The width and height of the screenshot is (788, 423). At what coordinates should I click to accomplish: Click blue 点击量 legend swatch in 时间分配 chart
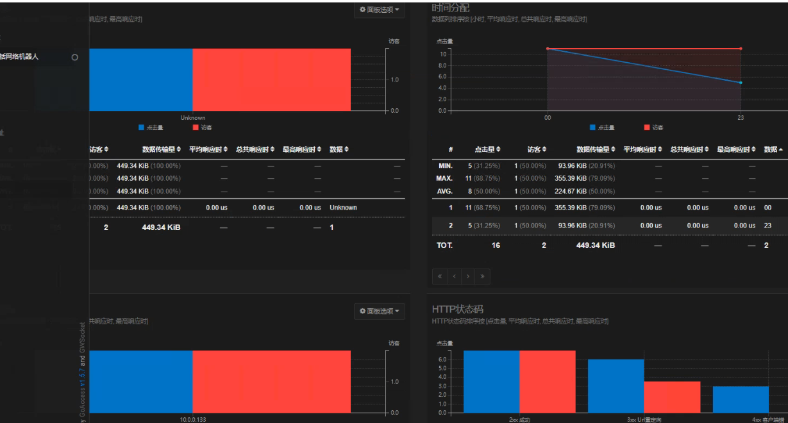(x=592, y=128)
